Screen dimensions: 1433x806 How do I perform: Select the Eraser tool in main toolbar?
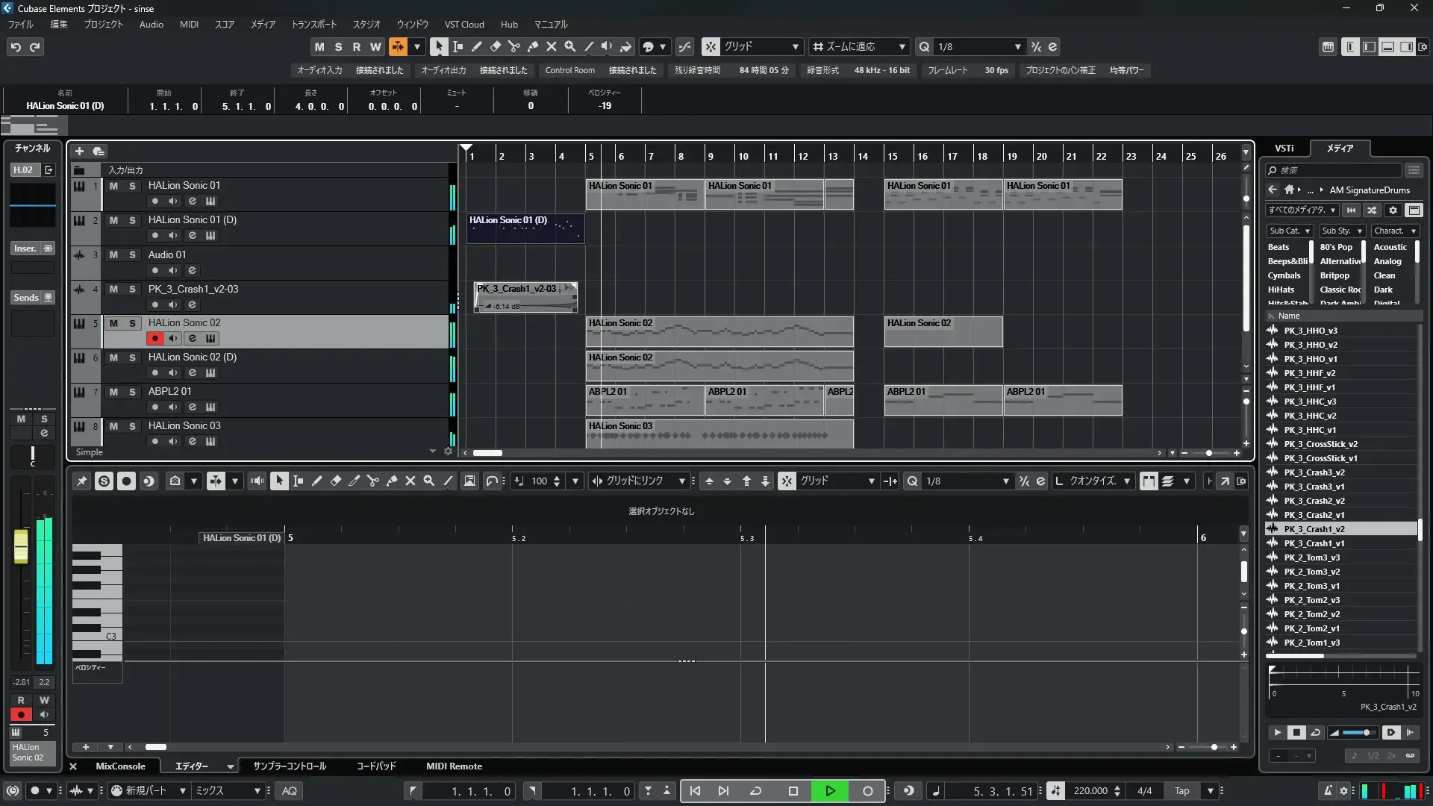[x=496, y=46]
